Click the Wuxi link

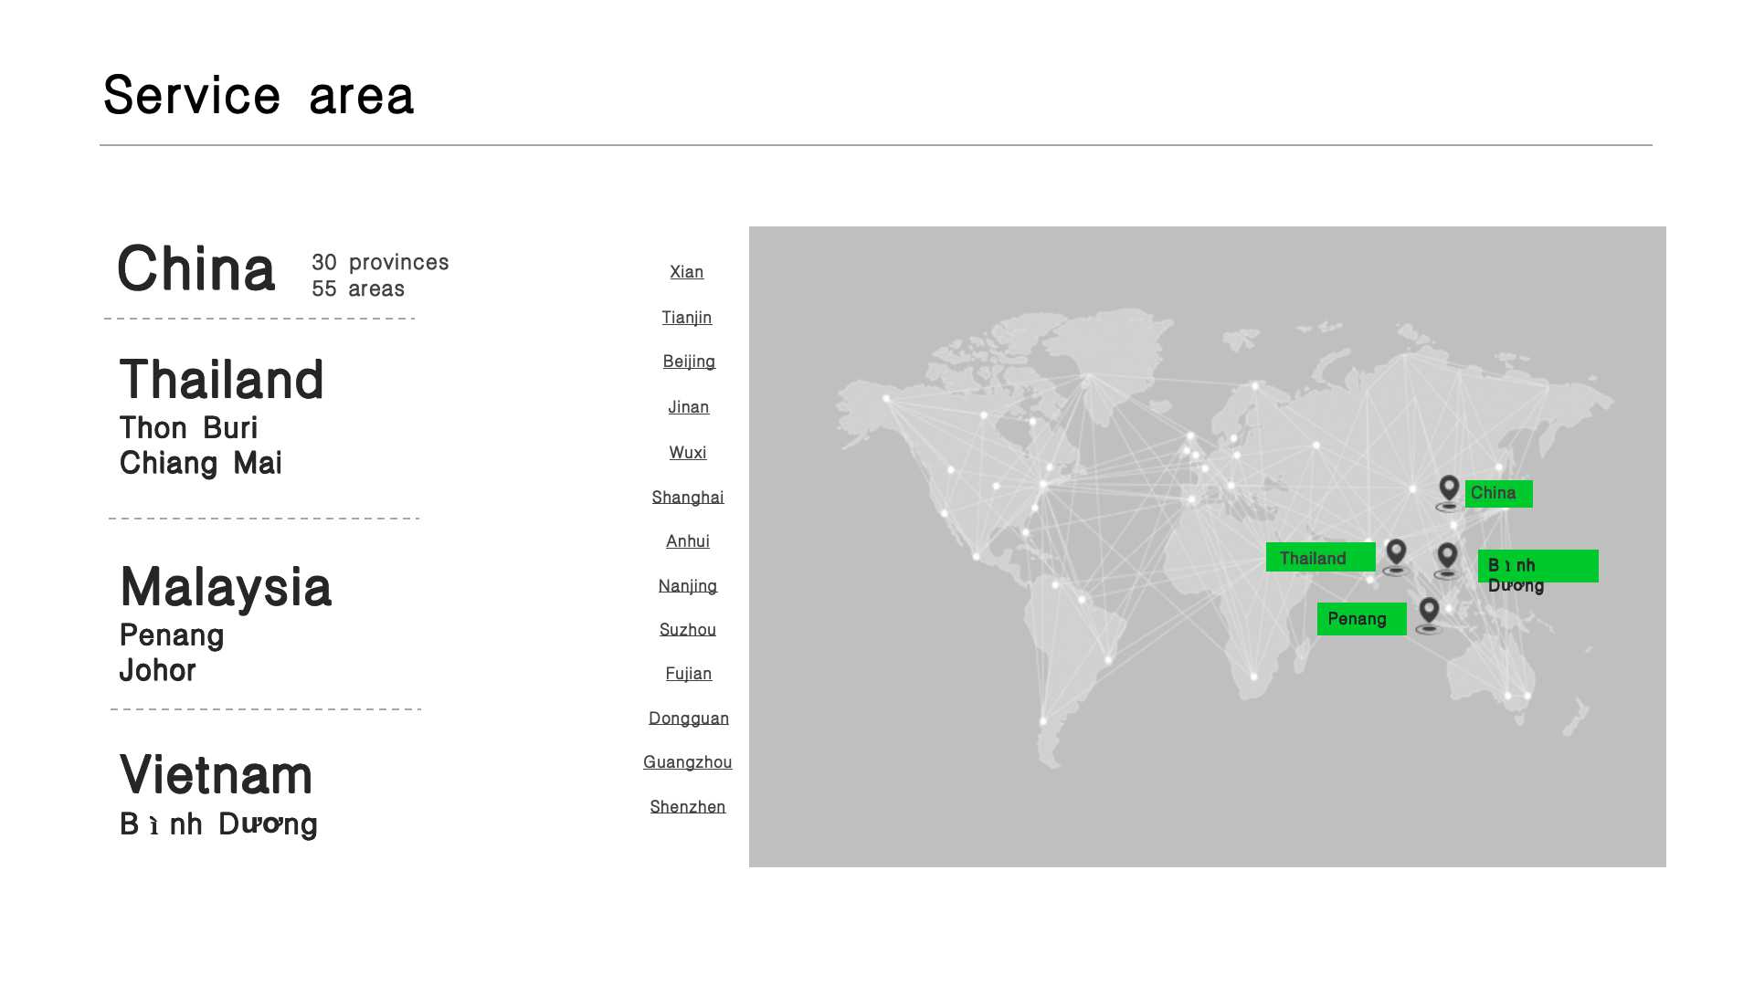pos(688,453)
